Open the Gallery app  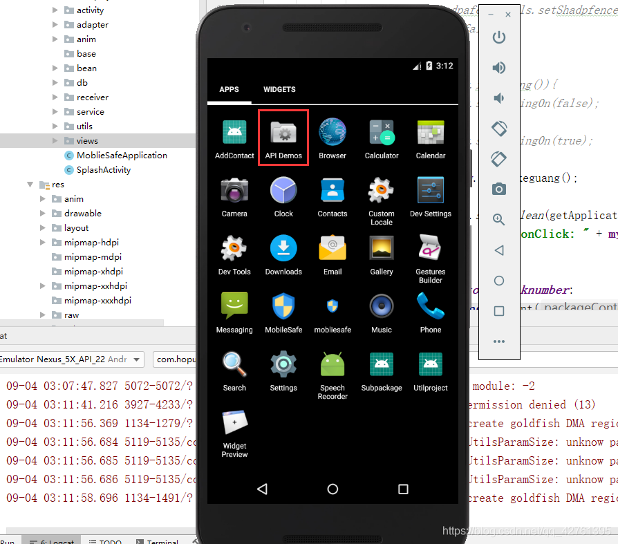pyautogui.click(x=382, y=255)
